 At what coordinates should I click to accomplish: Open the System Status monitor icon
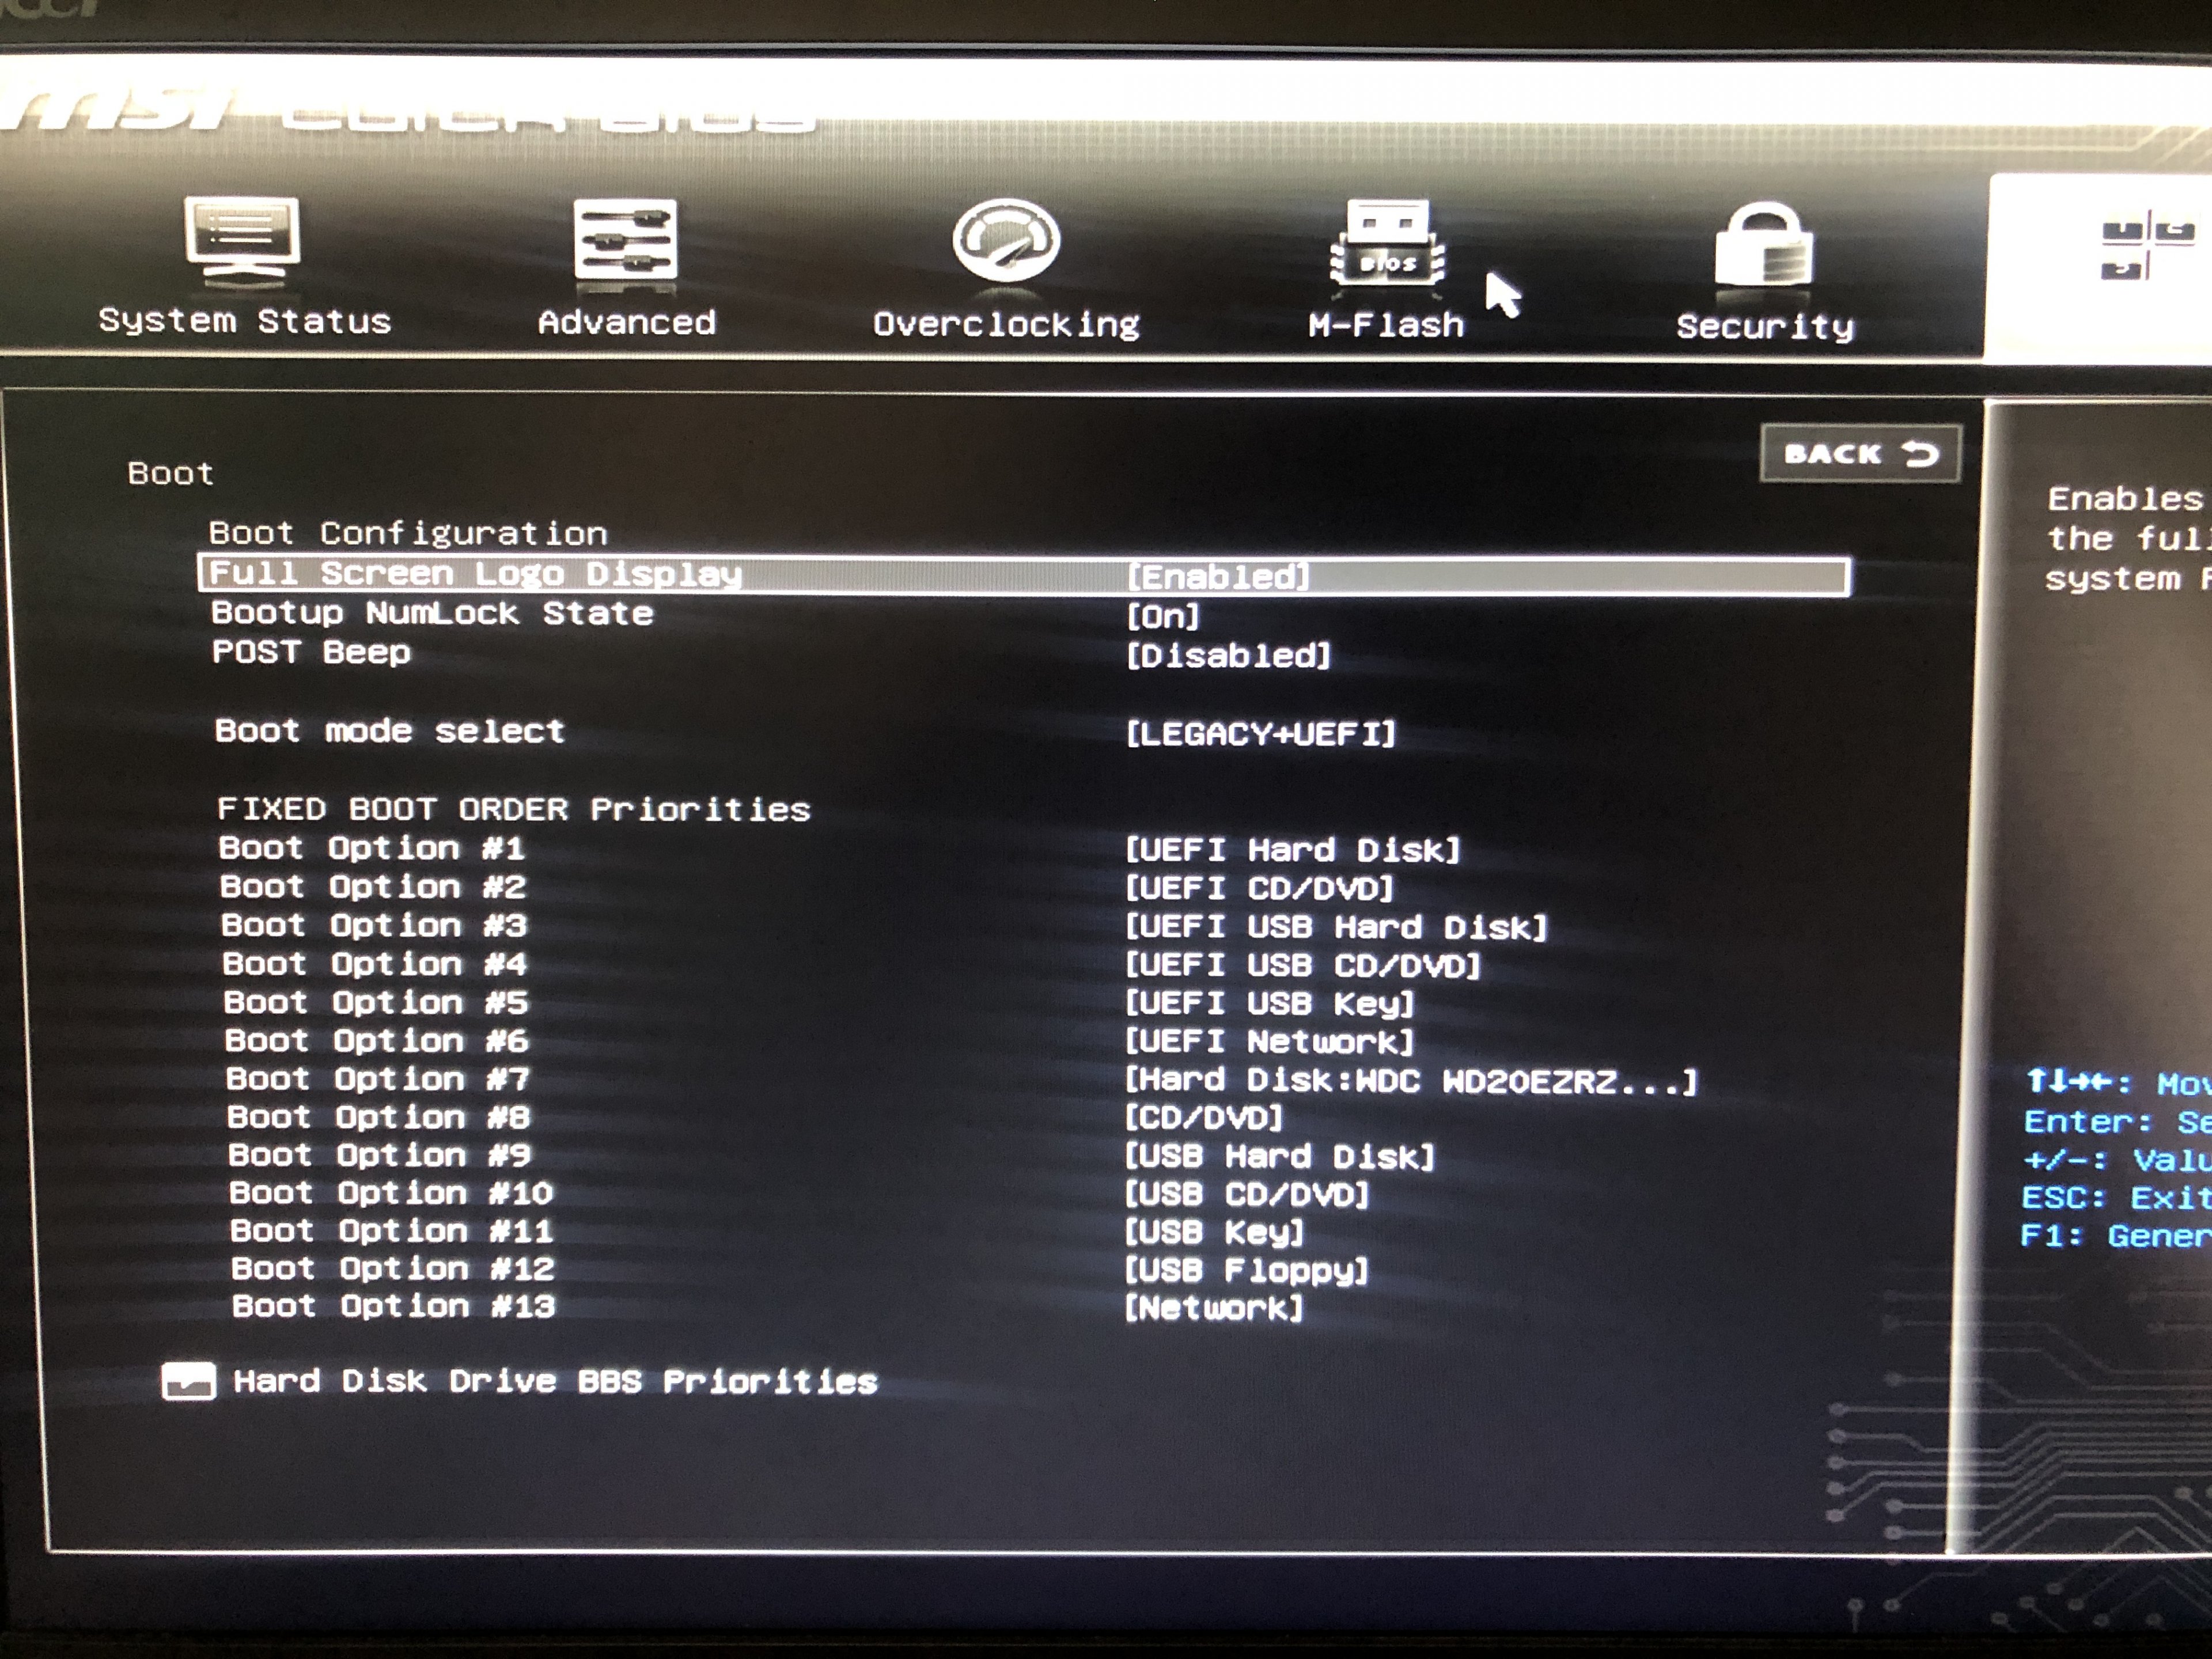pos(243,240)
